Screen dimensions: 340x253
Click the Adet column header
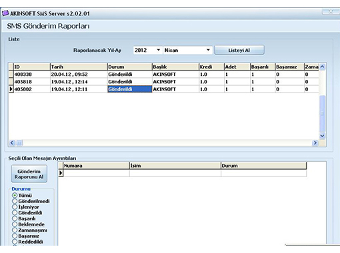[x=237, y=67]
